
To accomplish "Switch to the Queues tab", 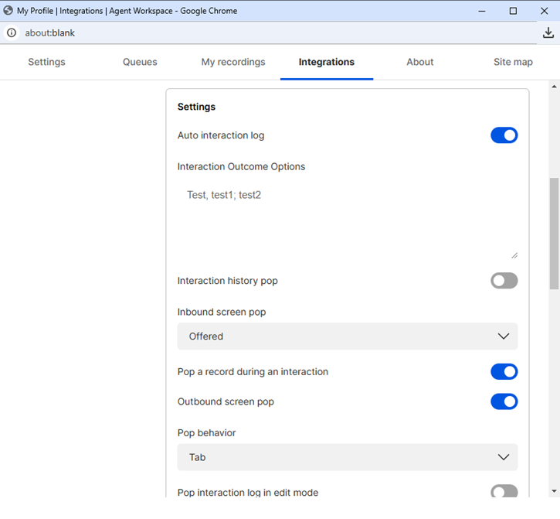I will click(x=140, y=62).
